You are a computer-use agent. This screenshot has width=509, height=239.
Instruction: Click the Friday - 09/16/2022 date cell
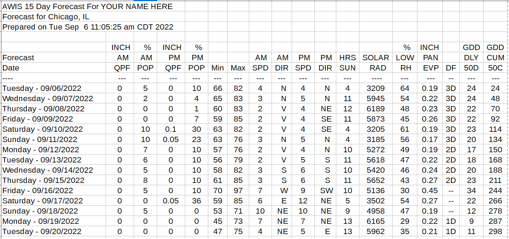[37, 191]
